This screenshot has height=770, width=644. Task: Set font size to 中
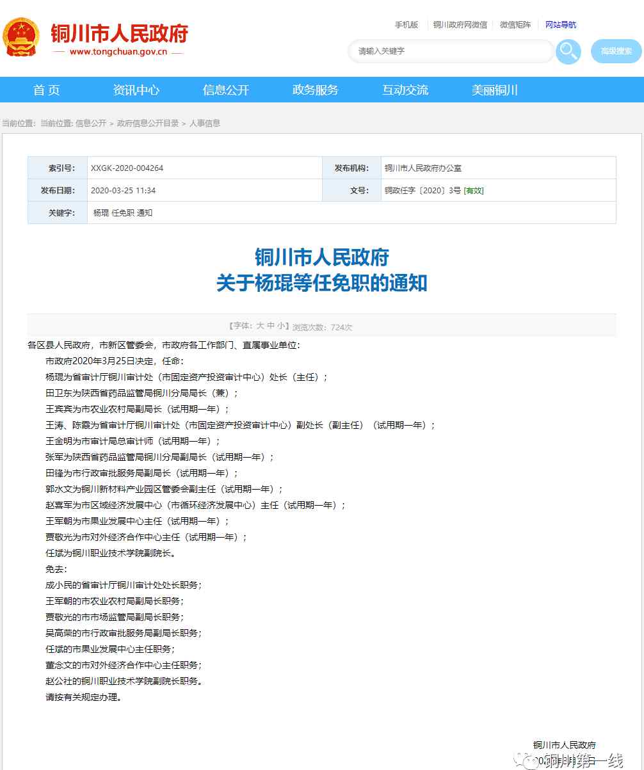[x=271, y=326]
